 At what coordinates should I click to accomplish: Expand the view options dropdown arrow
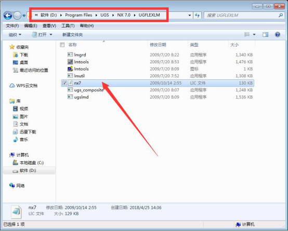click(254, 34)
